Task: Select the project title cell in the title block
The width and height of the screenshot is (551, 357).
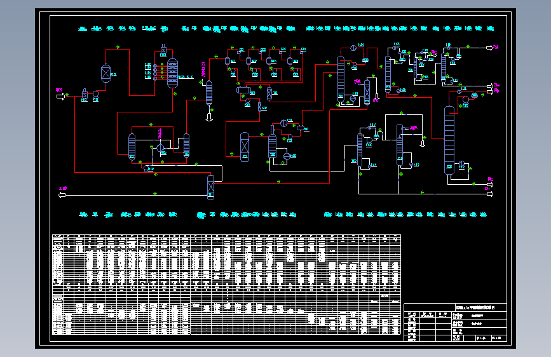Action: pos(480,307)
